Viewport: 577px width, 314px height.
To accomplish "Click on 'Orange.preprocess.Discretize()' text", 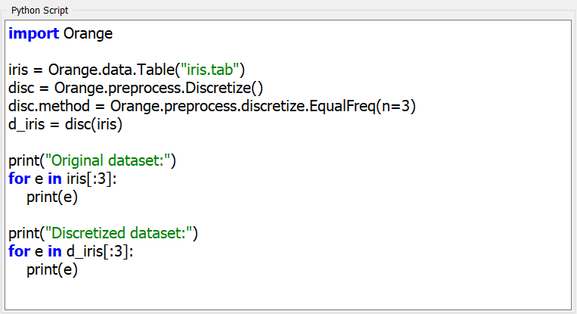I will [159, 88].
